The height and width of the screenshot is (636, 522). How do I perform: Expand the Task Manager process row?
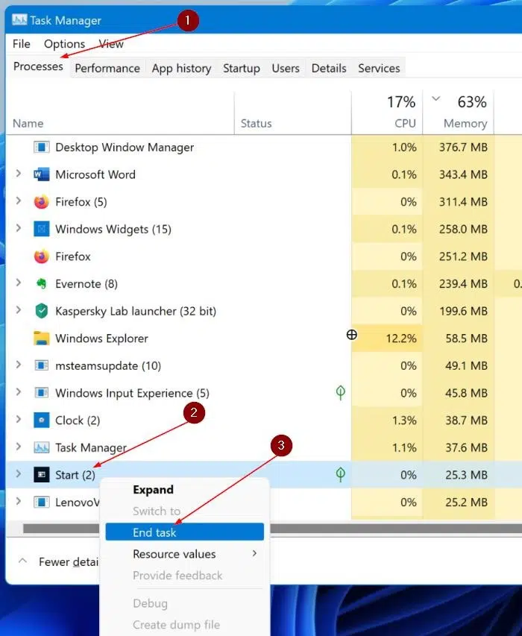point(18,447)
